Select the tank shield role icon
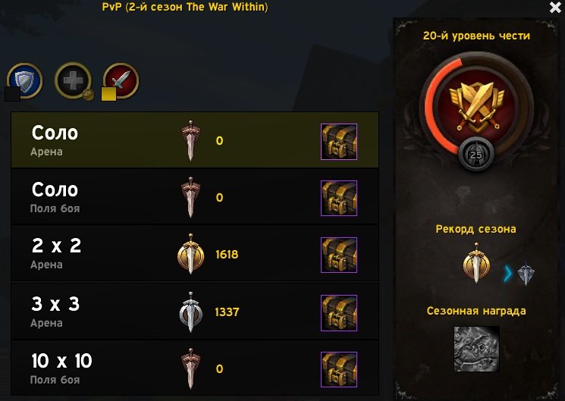 [24, 80]
